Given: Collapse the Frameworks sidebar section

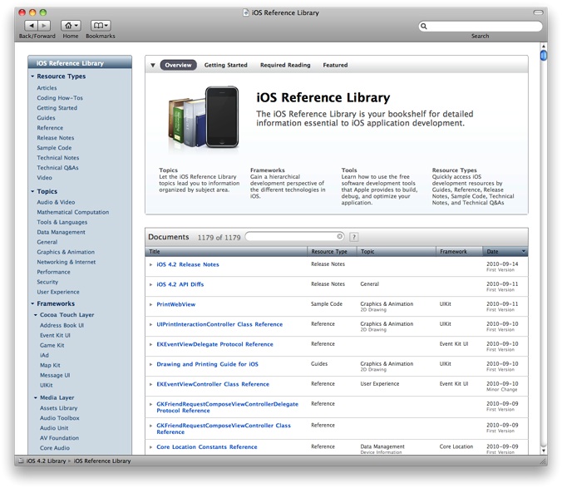Looking at the screenshot, I should [32, 303].
